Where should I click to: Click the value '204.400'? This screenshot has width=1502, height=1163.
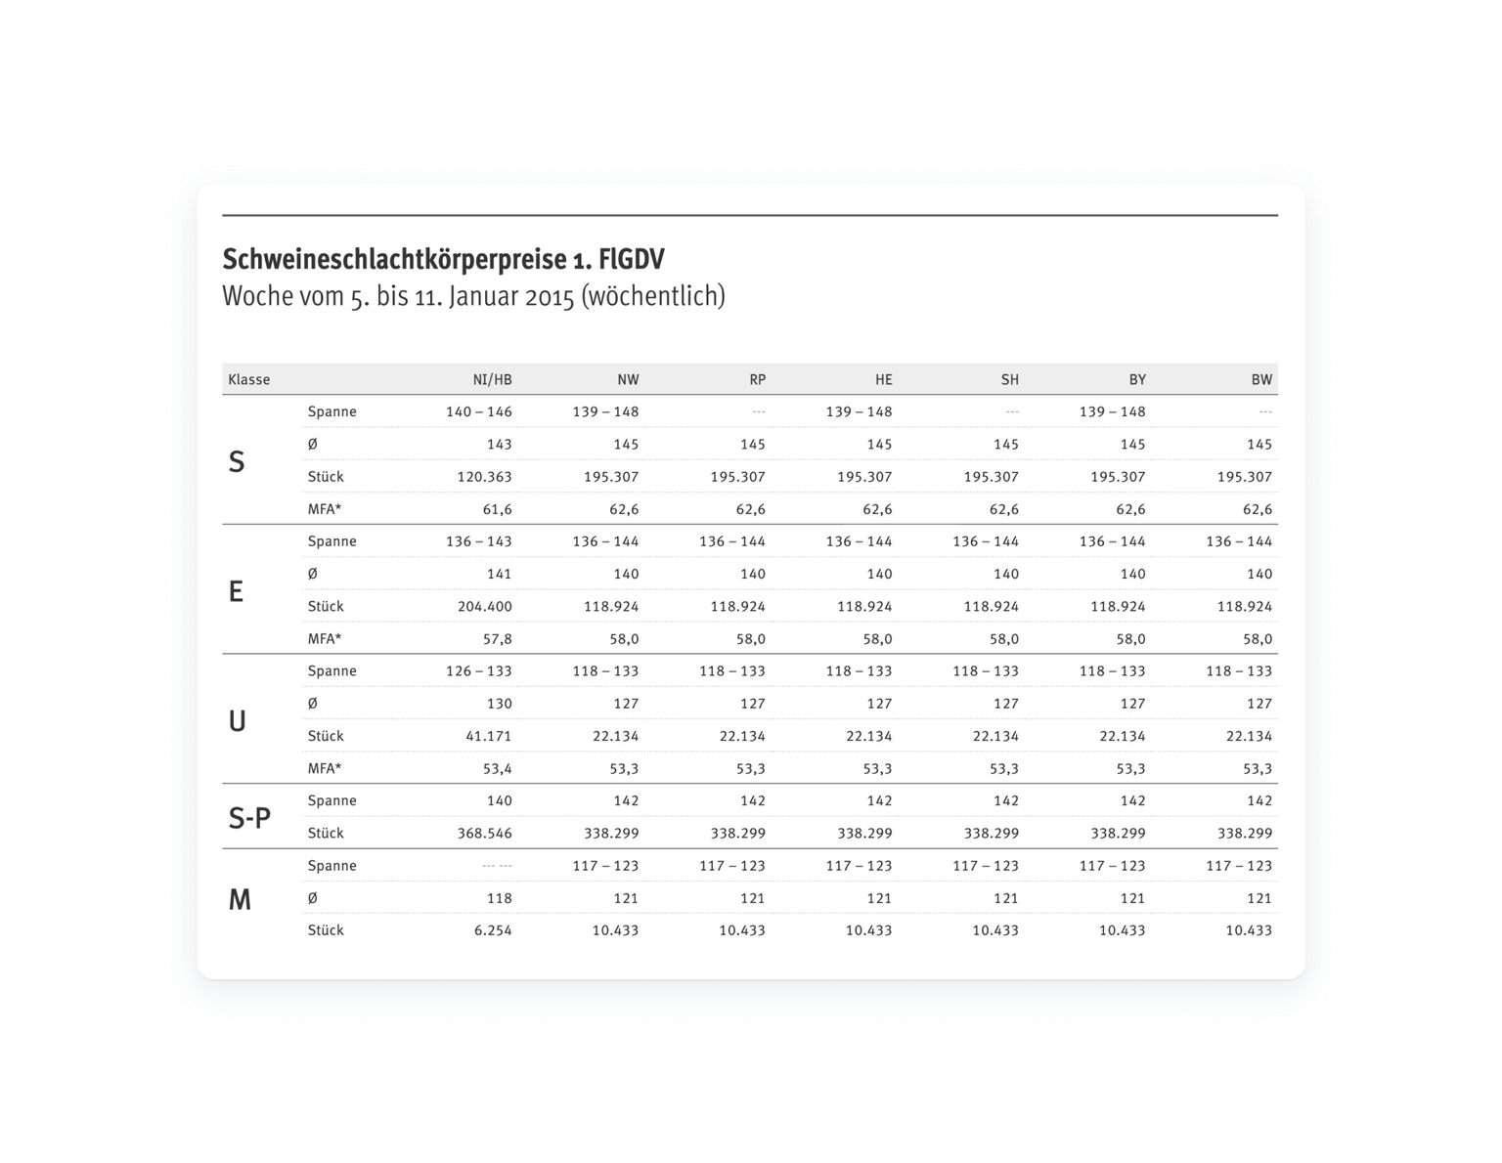(485, 606)
